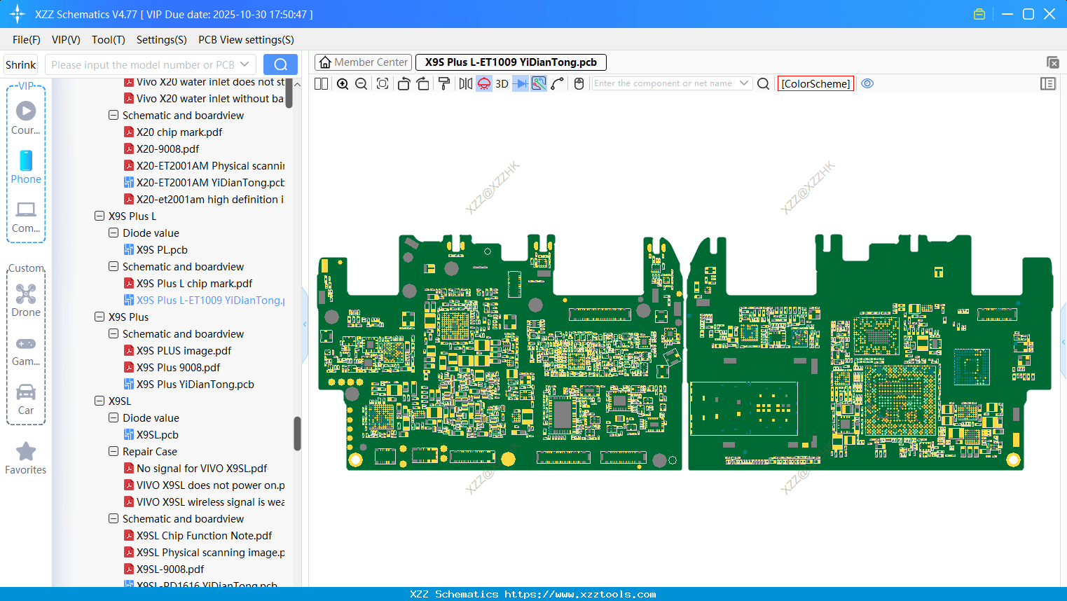
Task: Switch to the Member Center tab
Action: pyautogui.click(x=364, y=62)
